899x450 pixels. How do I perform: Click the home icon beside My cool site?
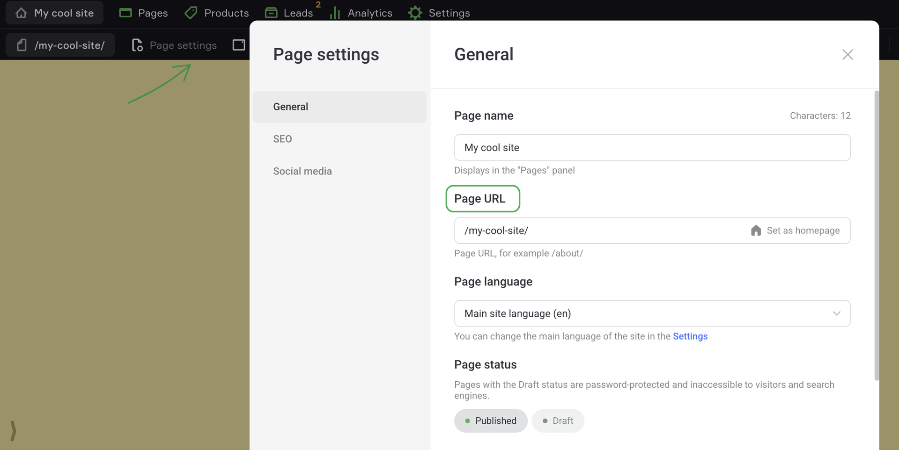[21, 13]
